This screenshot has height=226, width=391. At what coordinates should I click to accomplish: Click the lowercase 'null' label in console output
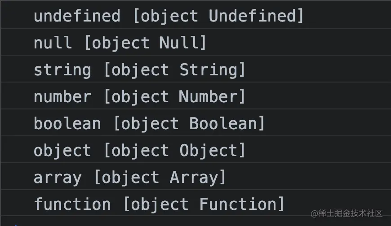pos(53,43)
